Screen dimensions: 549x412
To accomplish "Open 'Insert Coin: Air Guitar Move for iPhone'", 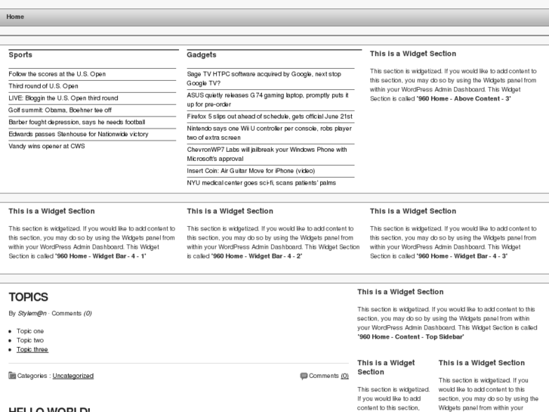I will tap(251, 171).
